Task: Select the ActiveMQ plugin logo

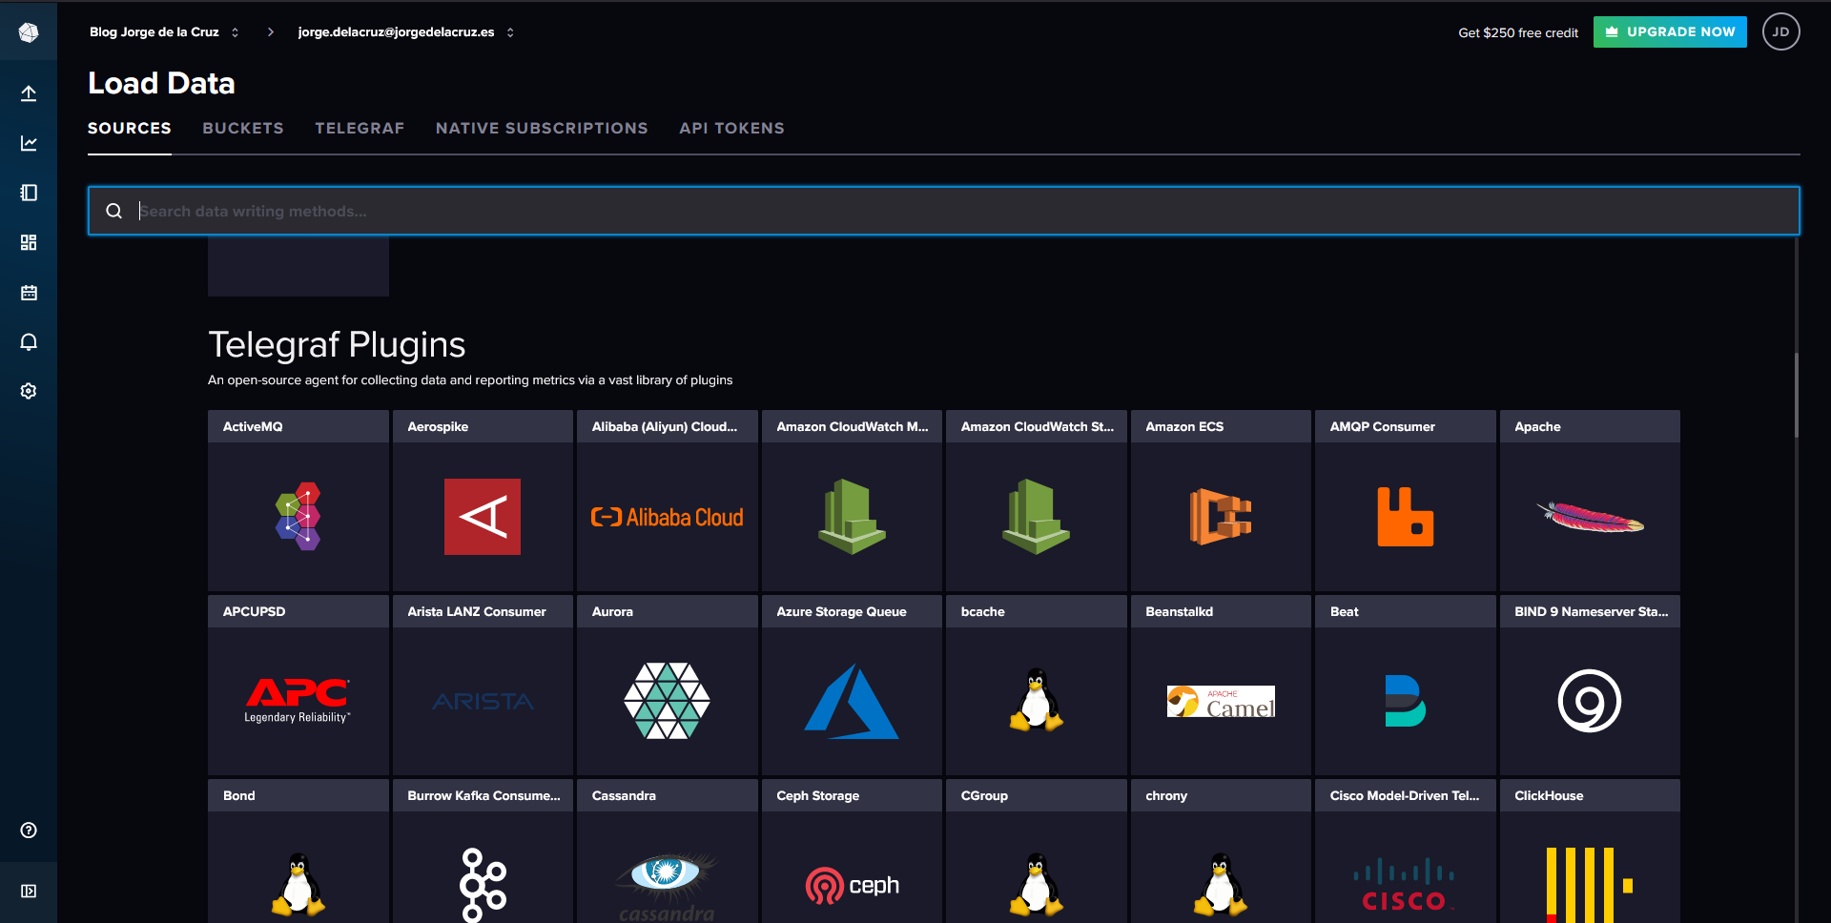Action: [298, 517]
